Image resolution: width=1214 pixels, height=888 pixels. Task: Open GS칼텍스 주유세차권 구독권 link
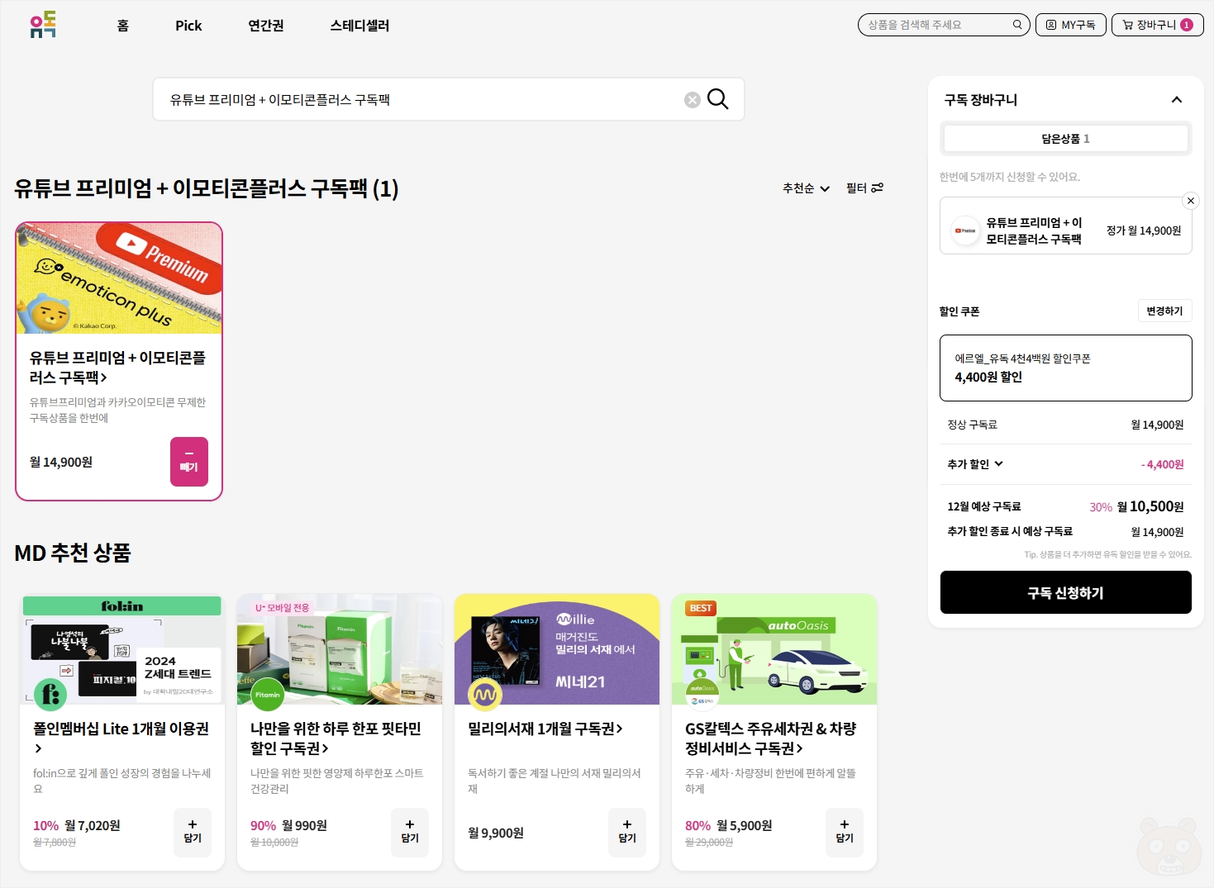point(770,738)
